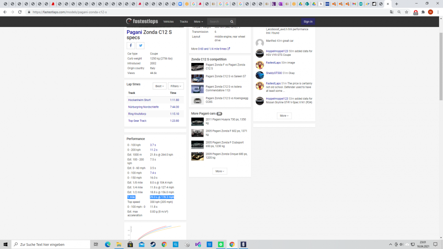
Task: Open the 7:44.00 lap time
Action: (174, 107)
